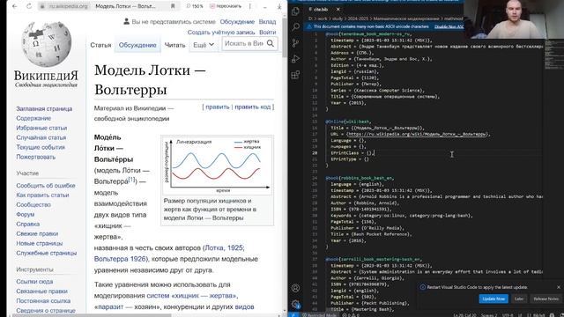Click the Wikipedia globe logo
The height and width of the screenshot is (317, 564).
[46, 44]
